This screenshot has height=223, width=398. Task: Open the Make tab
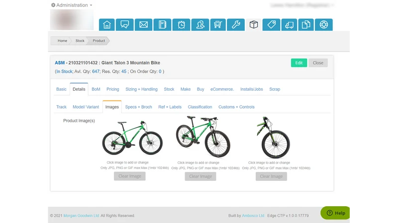(x=186, y=89)
